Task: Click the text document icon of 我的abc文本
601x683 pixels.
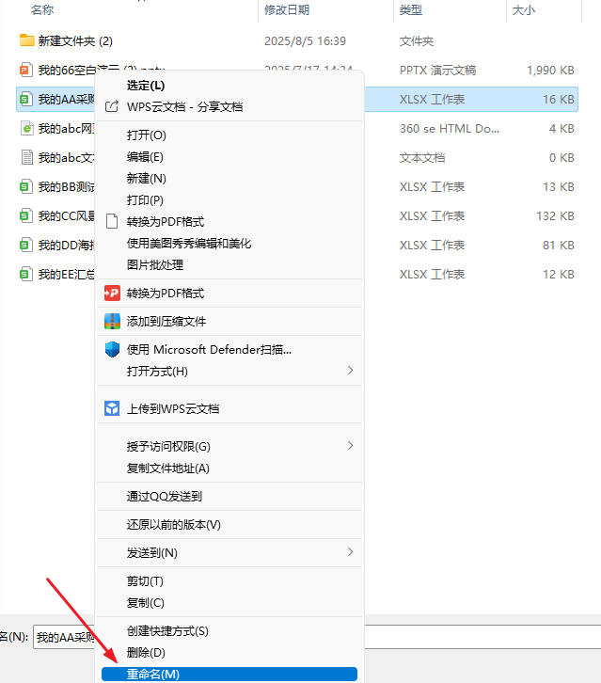Action: point(26,157)
